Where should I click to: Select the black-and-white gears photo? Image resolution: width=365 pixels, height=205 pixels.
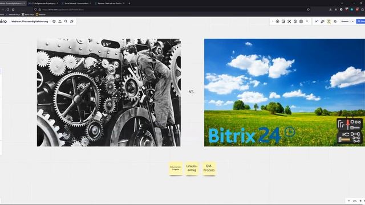click(109, 92)
